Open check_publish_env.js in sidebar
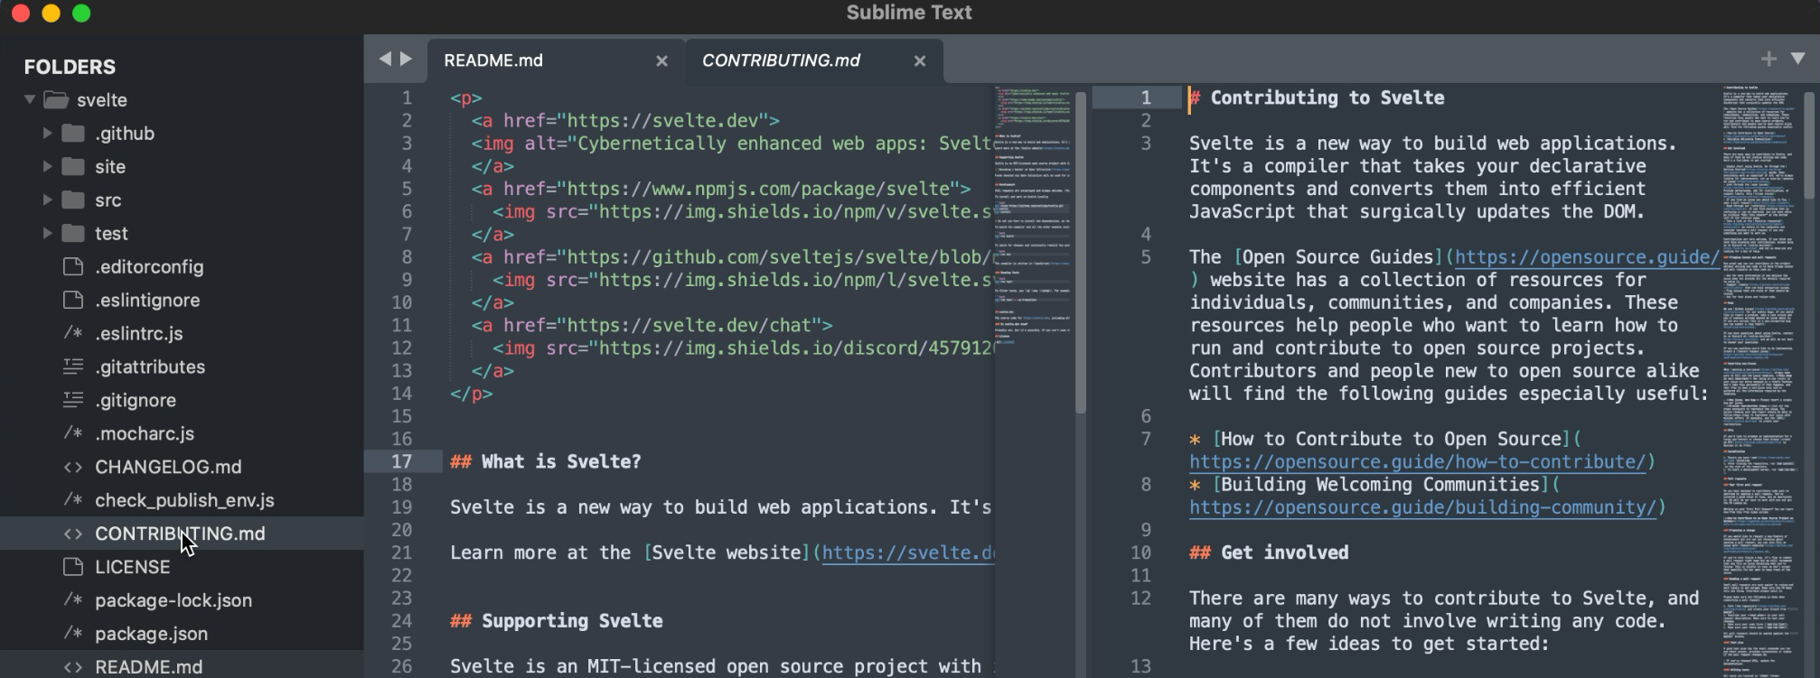Screen dimensions: 1820x678 pos(184,500)
